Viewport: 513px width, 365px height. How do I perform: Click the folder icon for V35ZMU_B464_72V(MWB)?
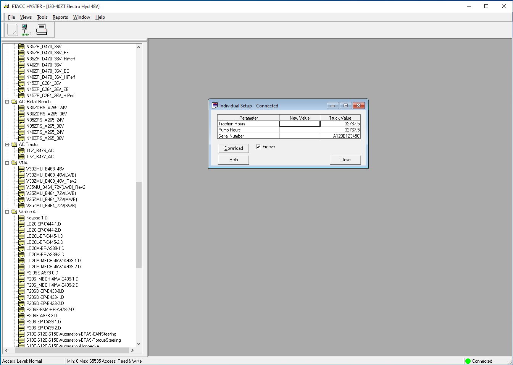pyautogui.click(x=22, y=200)
